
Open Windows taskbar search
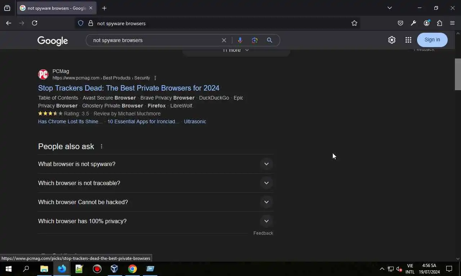pos(26,269)
